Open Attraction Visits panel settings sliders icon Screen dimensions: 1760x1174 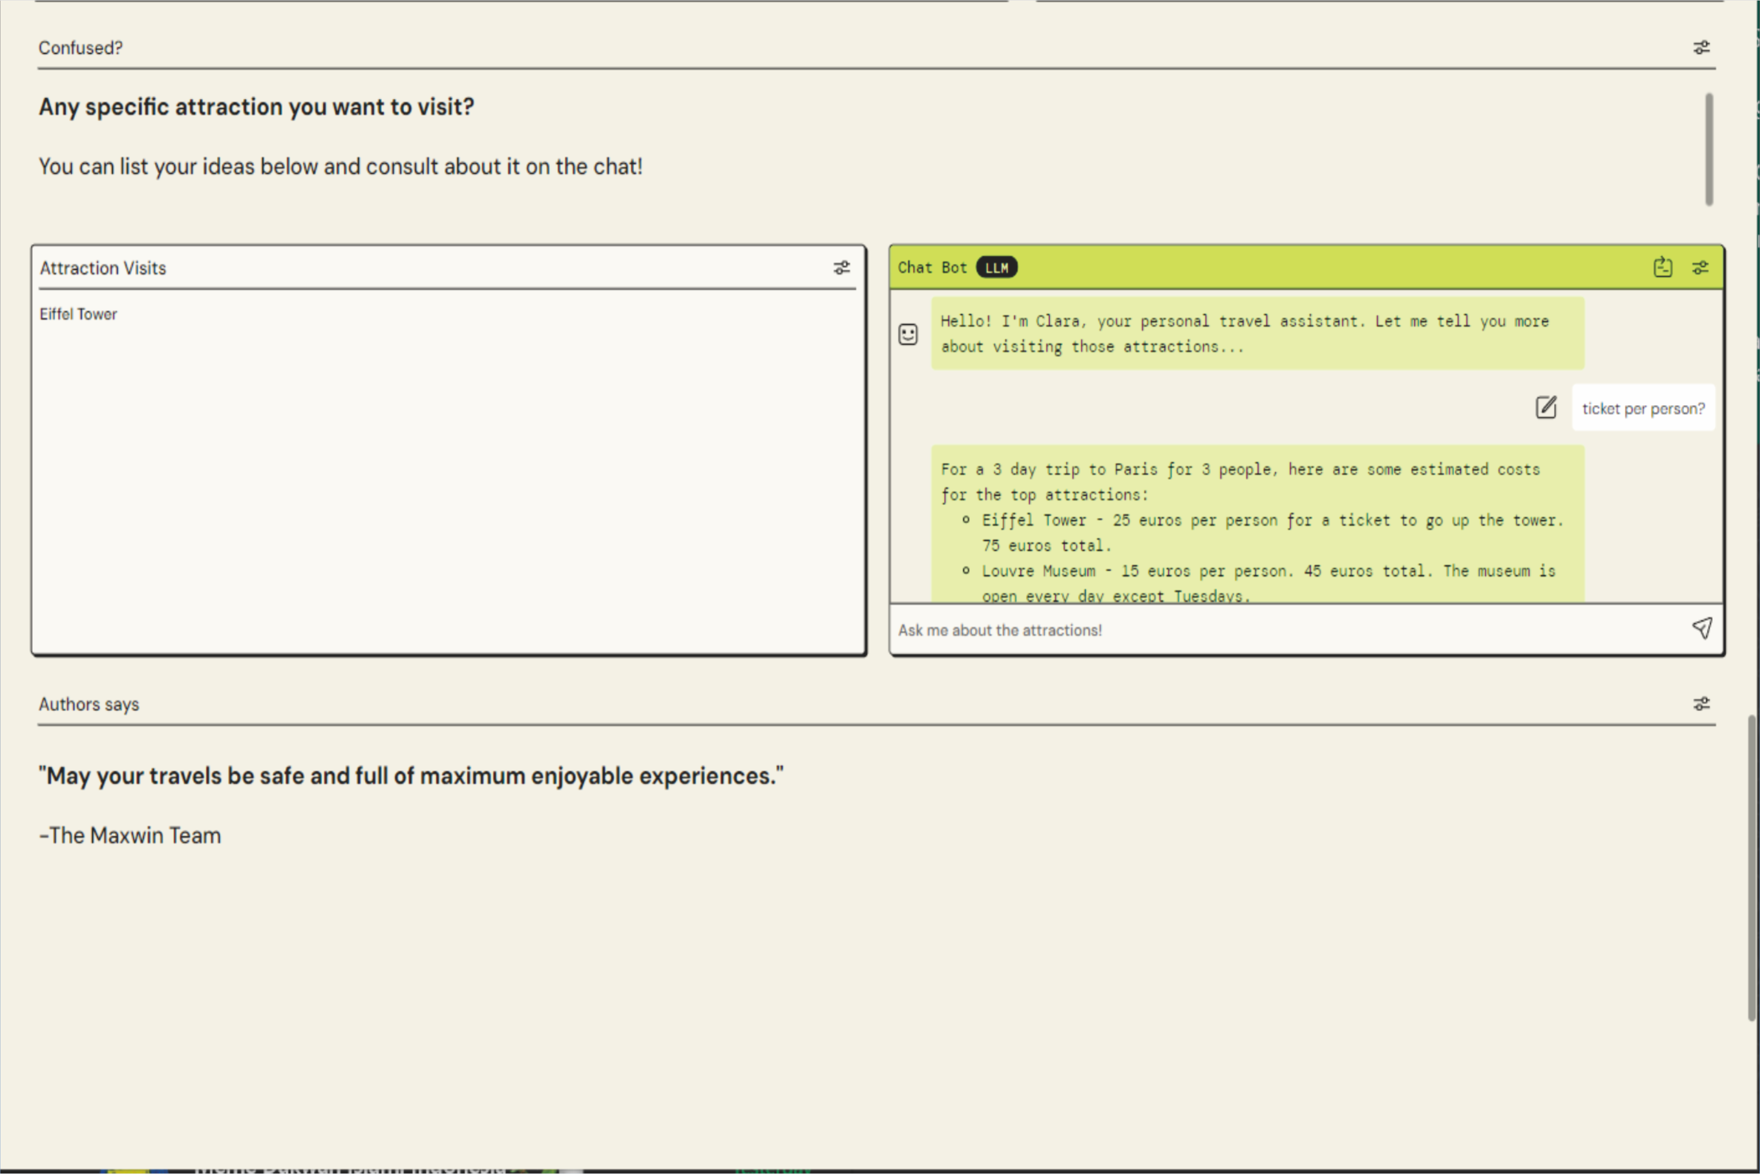pyautogui.click(x=841, y=268)
